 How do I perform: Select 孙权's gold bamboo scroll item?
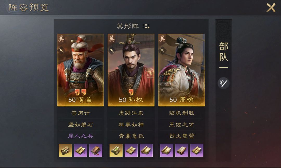coord(116,151)
